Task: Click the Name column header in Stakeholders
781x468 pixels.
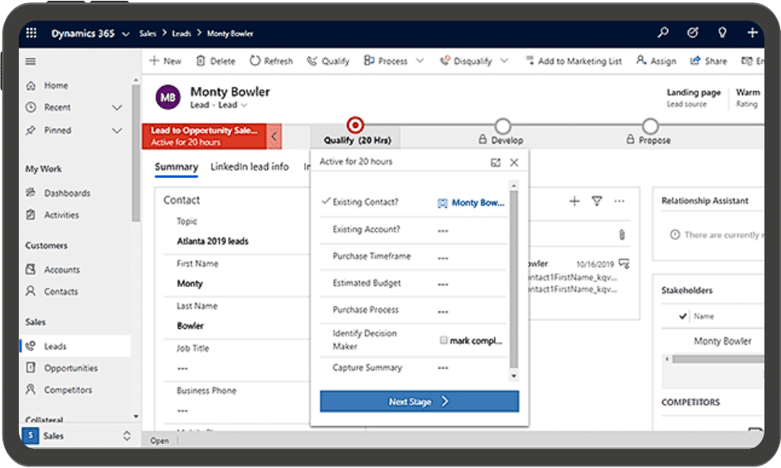Action: 704,316
